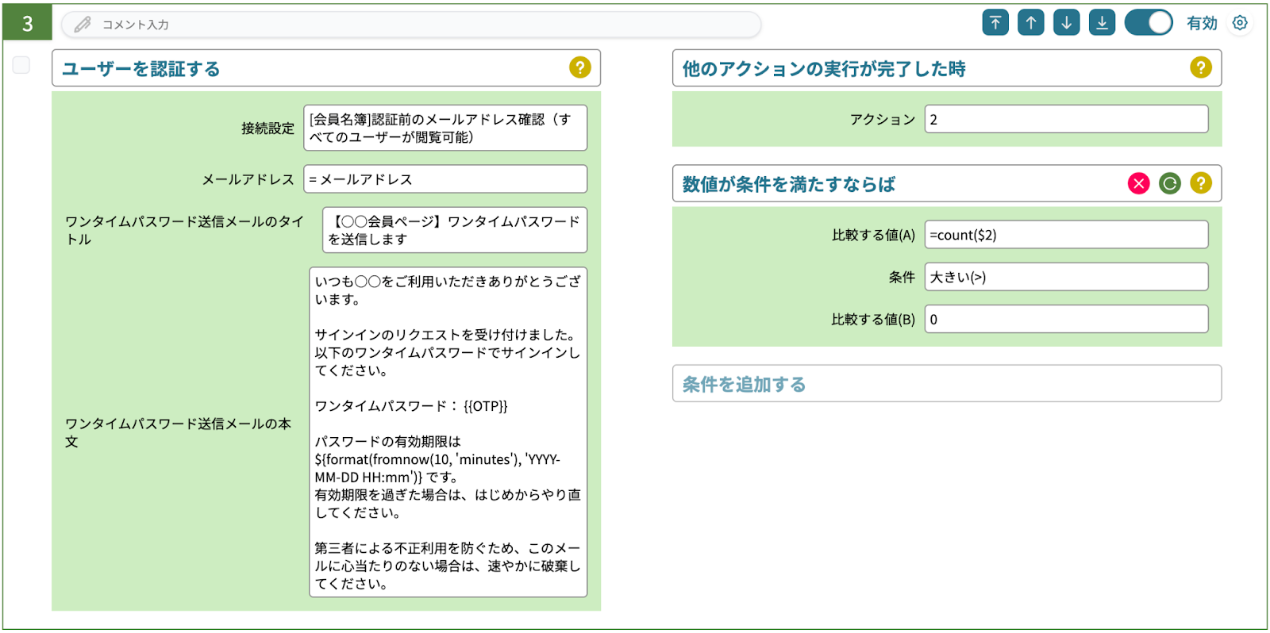Image resolution: width=1270 pixels, height=633 pixels.
Task: Click the move-to-top arrow icon
Action: (995, 23)
